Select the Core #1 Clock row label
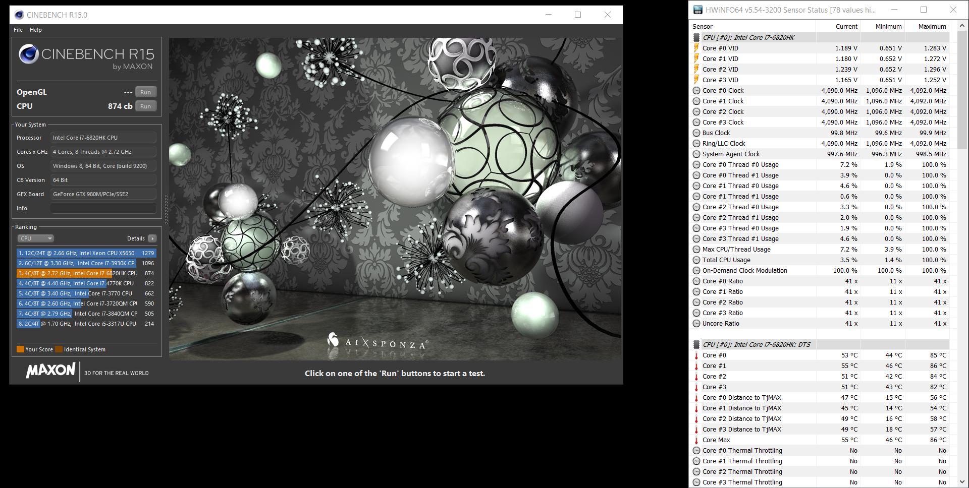Image resolution: width=969 pixels, height=488 pixels. 723,101
